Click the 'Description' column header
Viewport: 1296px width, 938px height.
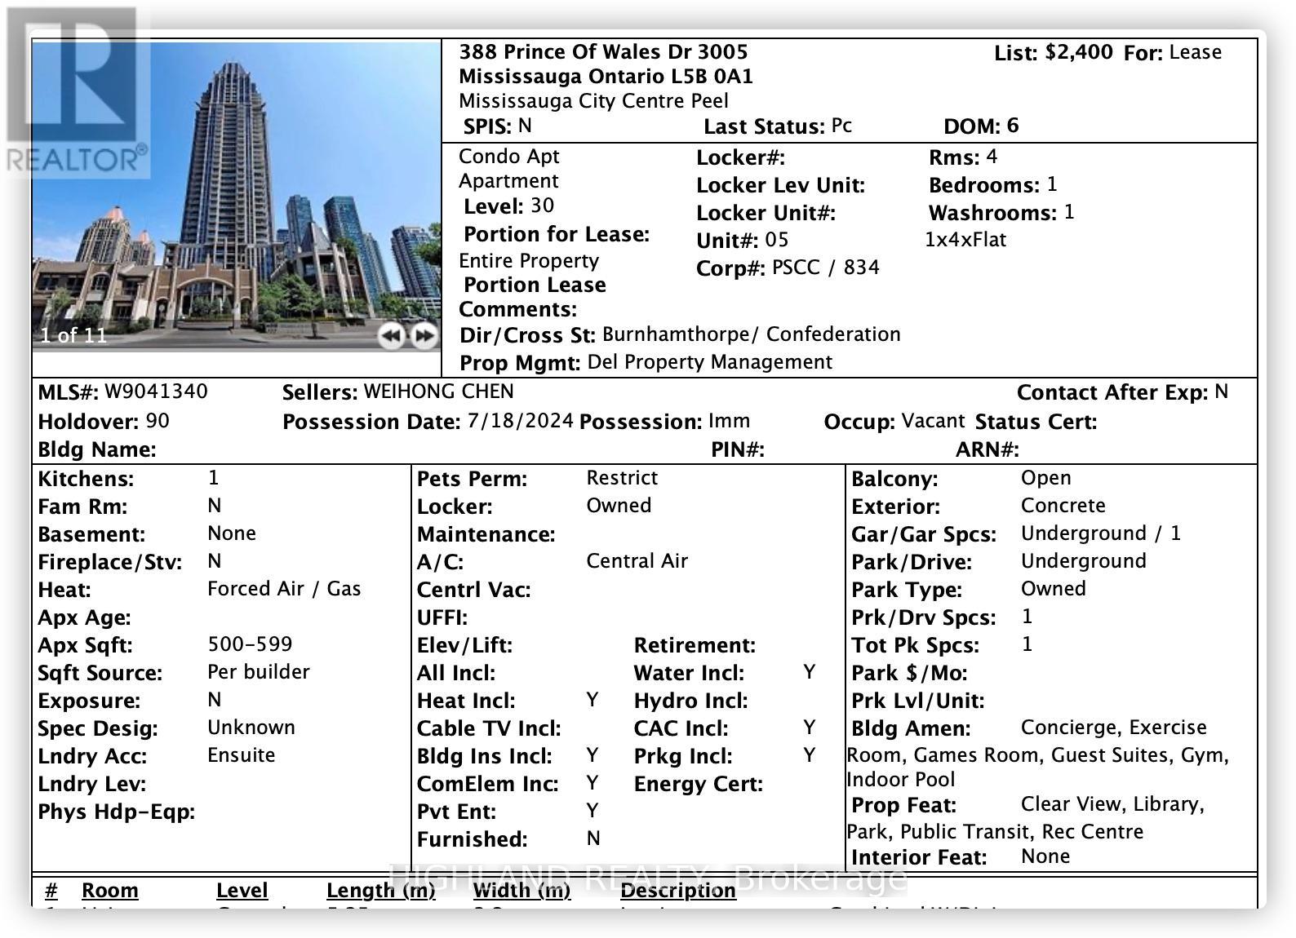[678, 892]
